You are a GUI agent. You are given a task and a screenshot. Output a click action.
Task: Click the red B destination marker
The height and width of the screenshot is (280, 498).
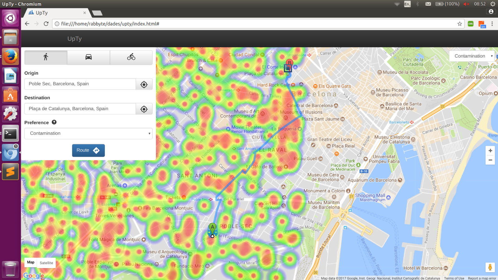(289, 63)
